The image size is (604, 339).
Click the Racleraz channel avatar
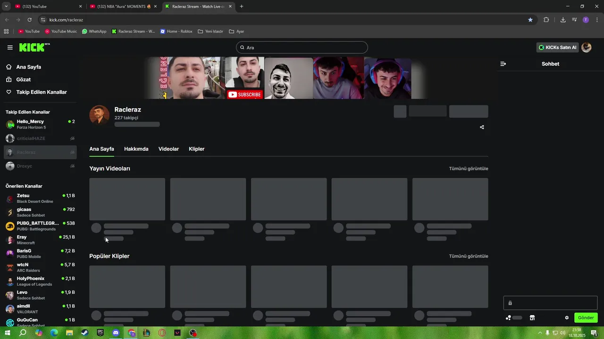tap(100, 115)
